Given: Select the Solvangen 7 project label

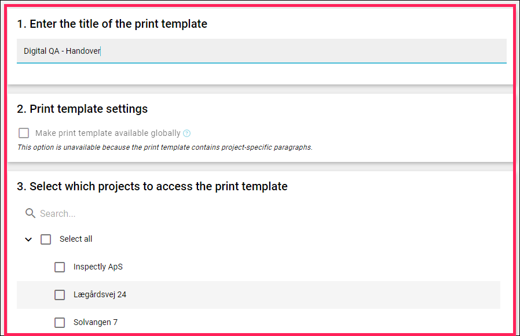Looking at the screenshot, I should pos(96,322).
